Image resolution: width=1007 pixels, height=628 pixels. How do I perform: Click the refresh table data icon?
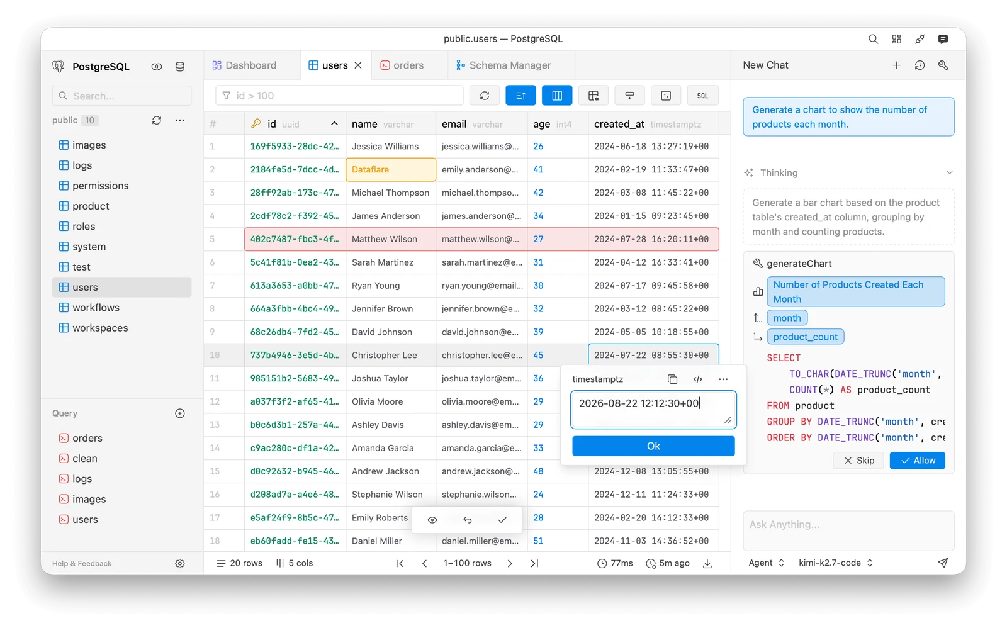484,96
